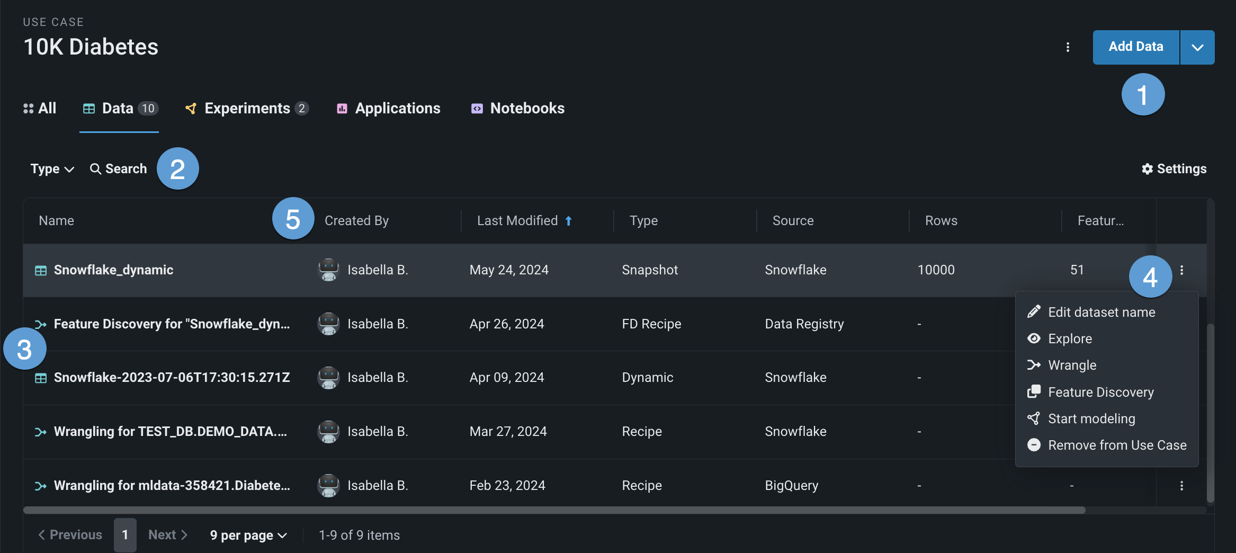This screenshot has width=1236, height=553.
Task: Click the Settings gear icon
Action: tap(1147, 169)
